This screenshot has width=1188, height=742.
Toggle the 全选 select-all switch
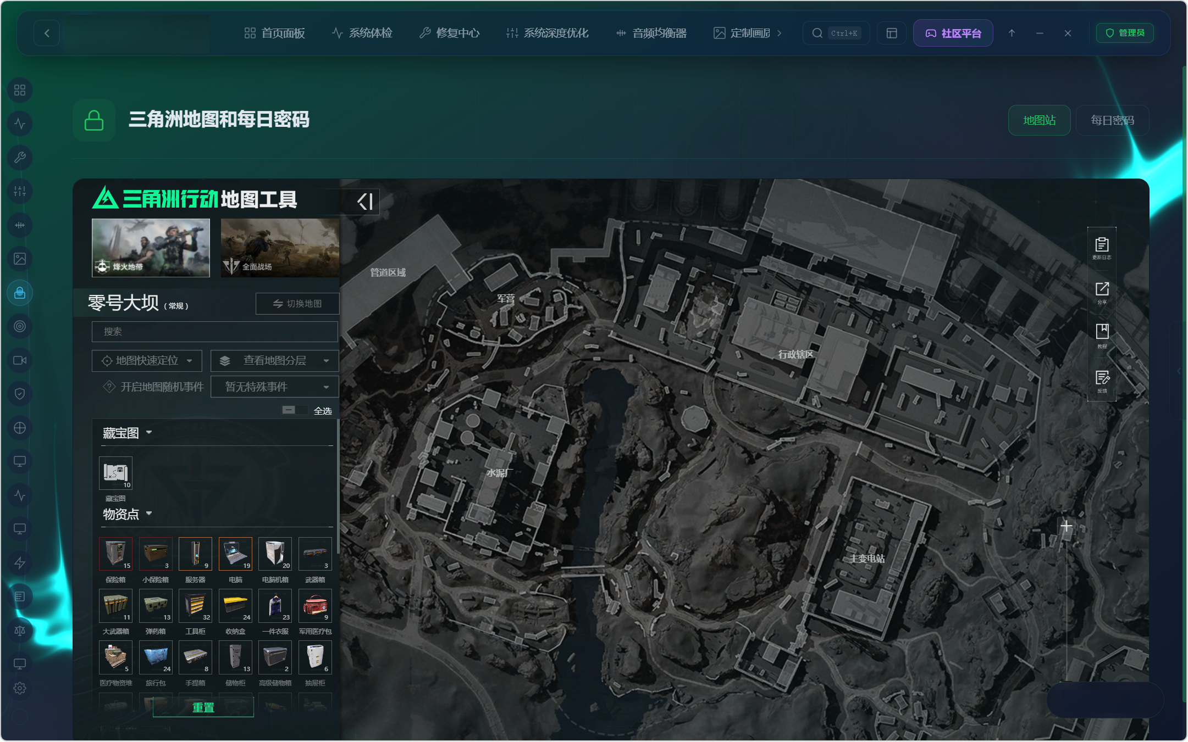(x=294, y=410)
